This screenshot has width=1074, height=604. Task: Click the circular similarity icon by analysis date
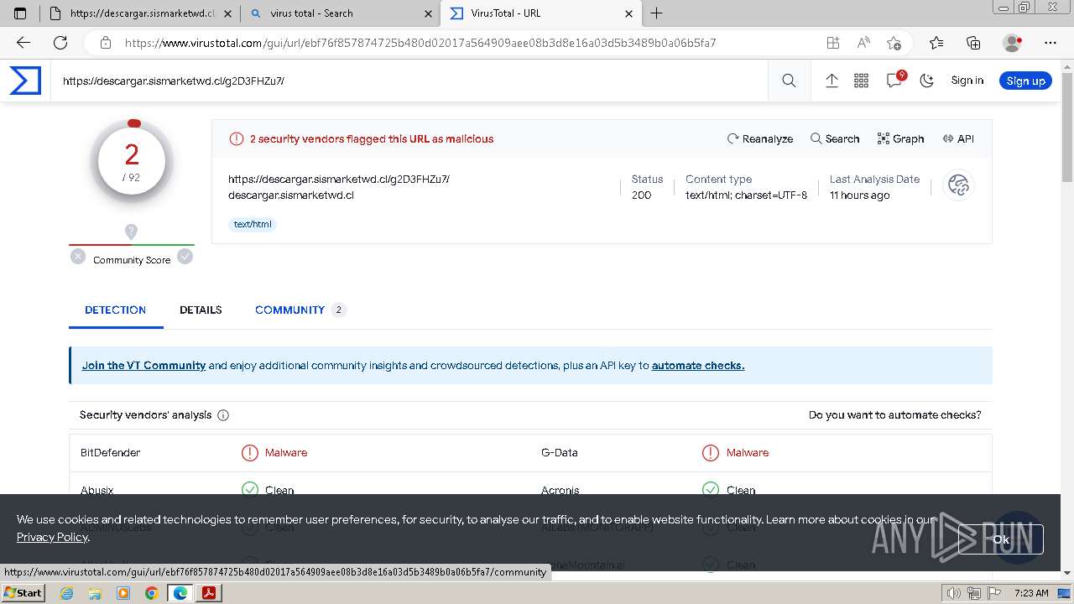click(958, 186)
